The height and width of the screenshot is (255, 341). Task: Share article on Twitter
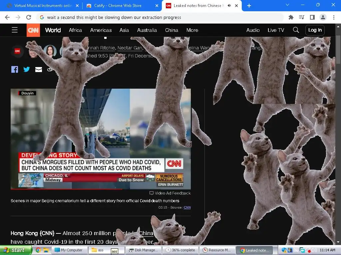tap(27, 69)
